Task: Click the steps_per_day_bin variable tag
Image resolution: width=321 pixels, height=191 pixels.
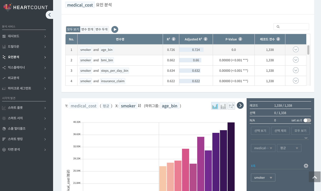Action: (x=115, y=71)
